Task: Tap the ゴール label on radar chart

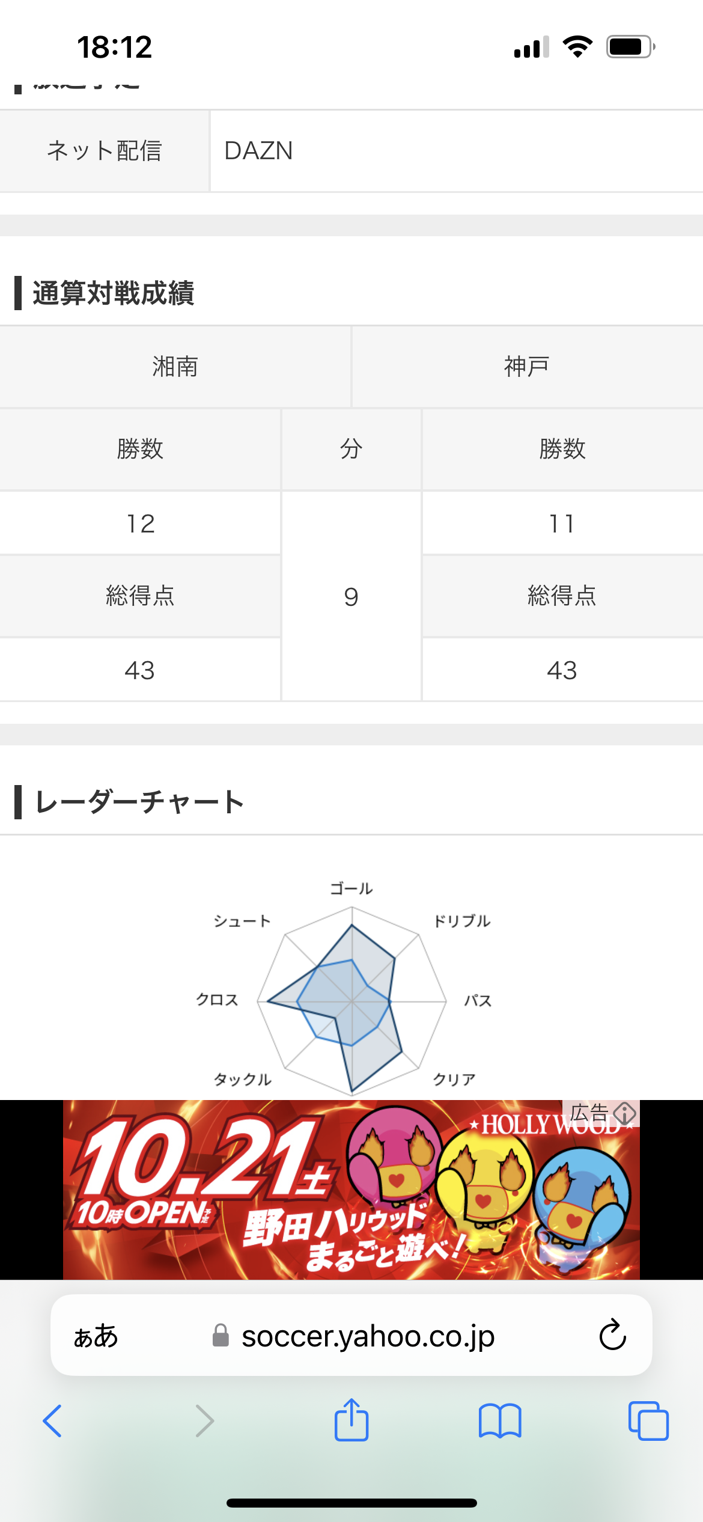Action: (x=351, y=888)
